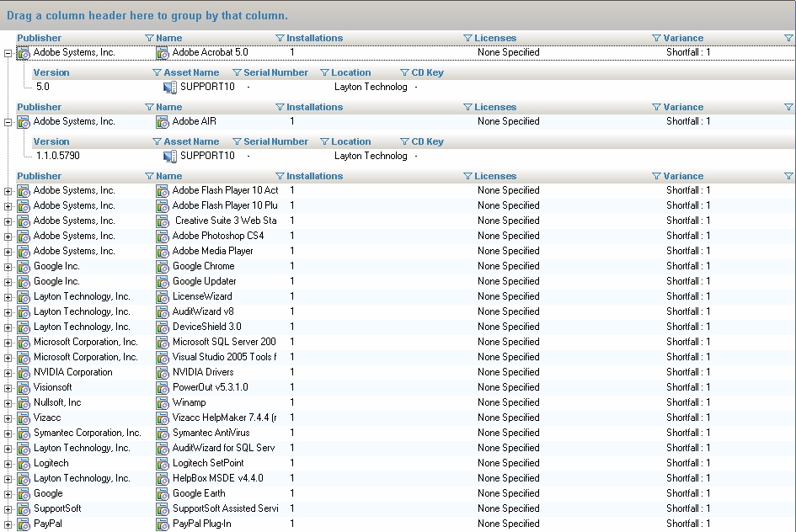Screen dimensions: 796x532
Task: Click the application icon beside Symantec AntiVirus
Action: (x=163, y=434)
